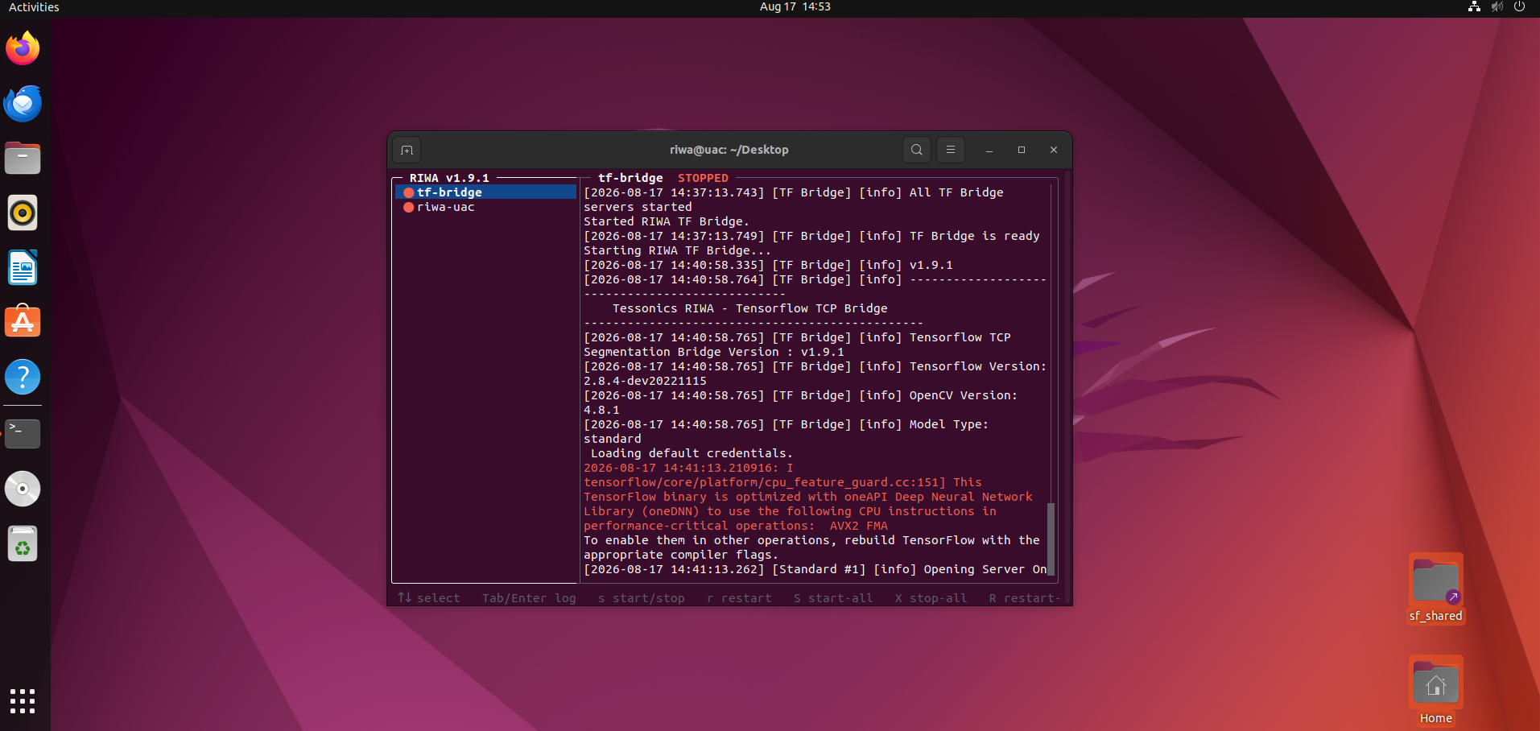
Task: Click the log panel scrollbar thumb
Action: [x=1051, y=539]
